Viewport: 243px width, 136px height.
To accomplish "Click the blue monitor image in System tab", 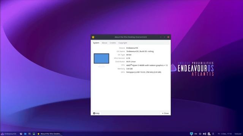I will tap(101, 60).
